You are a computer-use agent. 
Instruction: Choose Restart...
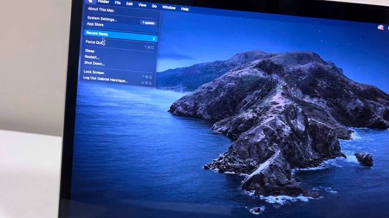tap(92, 57)
